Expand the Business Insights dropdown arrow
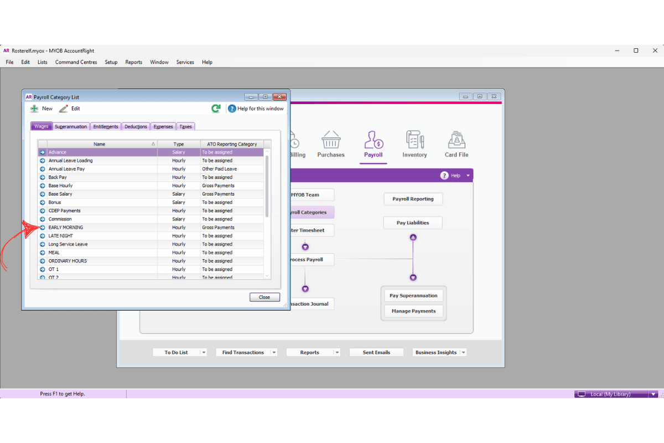Image resolution: width=664 pixels, height=443 pixels. point(463,352)
